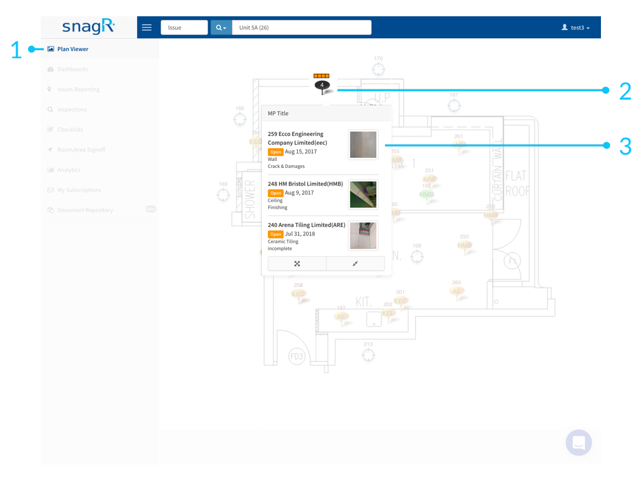
Task: Select crosshair marker 169 on plan
Action: (x=223, y=195)
